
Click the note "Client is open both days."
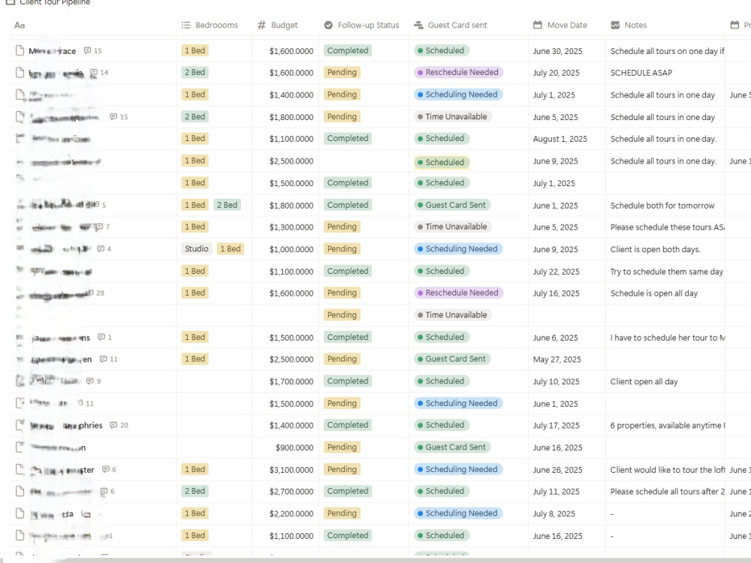tap(655, 249)
